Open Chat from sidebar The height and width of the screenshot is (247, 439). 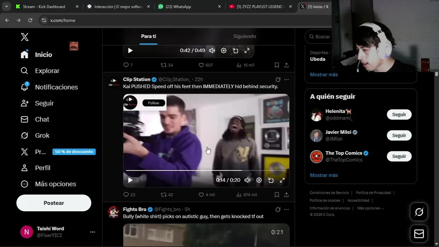tap(35, 119)
